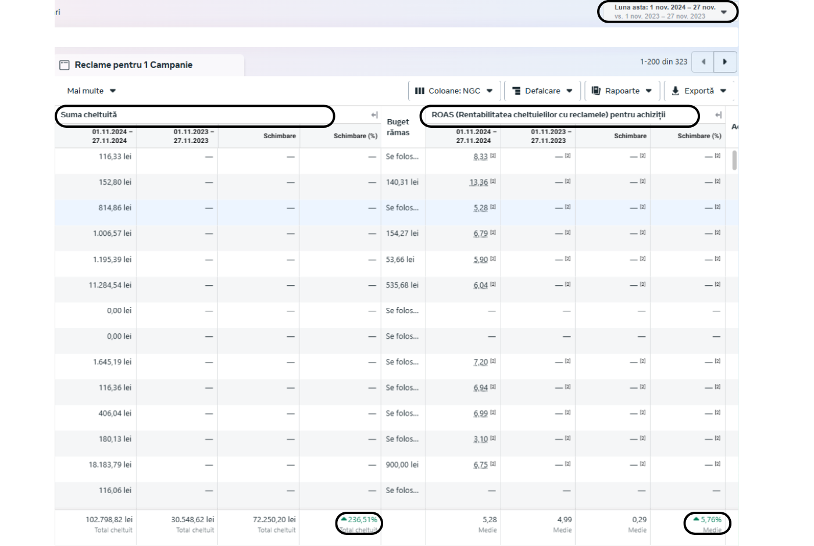Click the ROAS value 8,33
This screenshot has width=814, height=546.
(x=481, y=157)
